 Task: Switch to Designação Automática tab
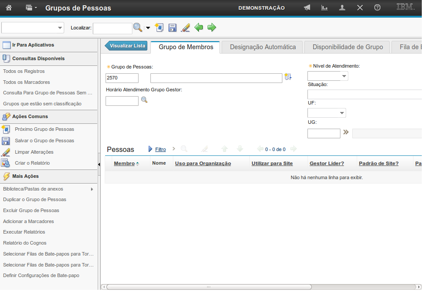263,47
